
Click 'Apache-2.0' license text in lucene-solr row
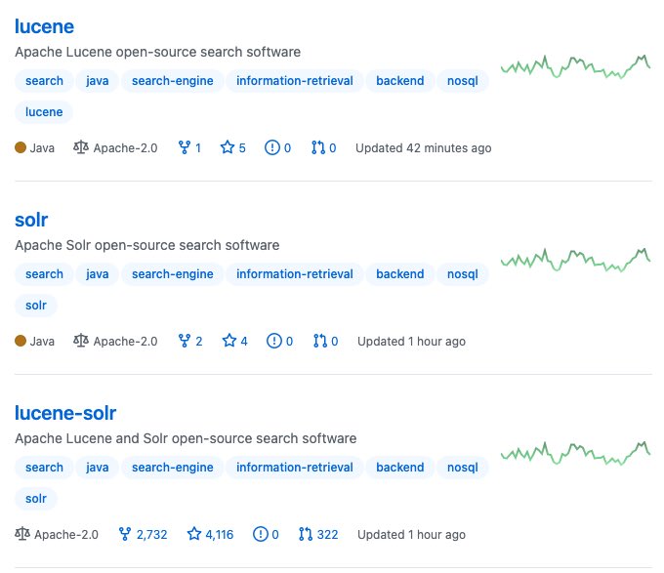tap(66, 535)
